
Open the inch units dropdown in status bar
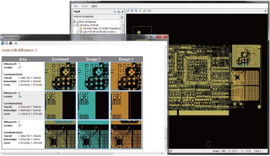click(x=258, y=151)
